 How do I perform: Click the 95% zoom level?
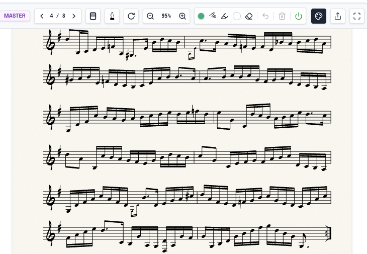166,16
